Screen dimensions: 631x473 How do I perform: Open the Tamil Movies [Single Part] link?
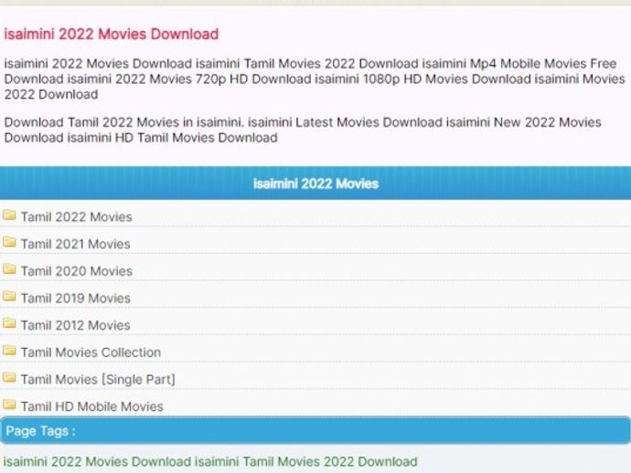[98, 379]
